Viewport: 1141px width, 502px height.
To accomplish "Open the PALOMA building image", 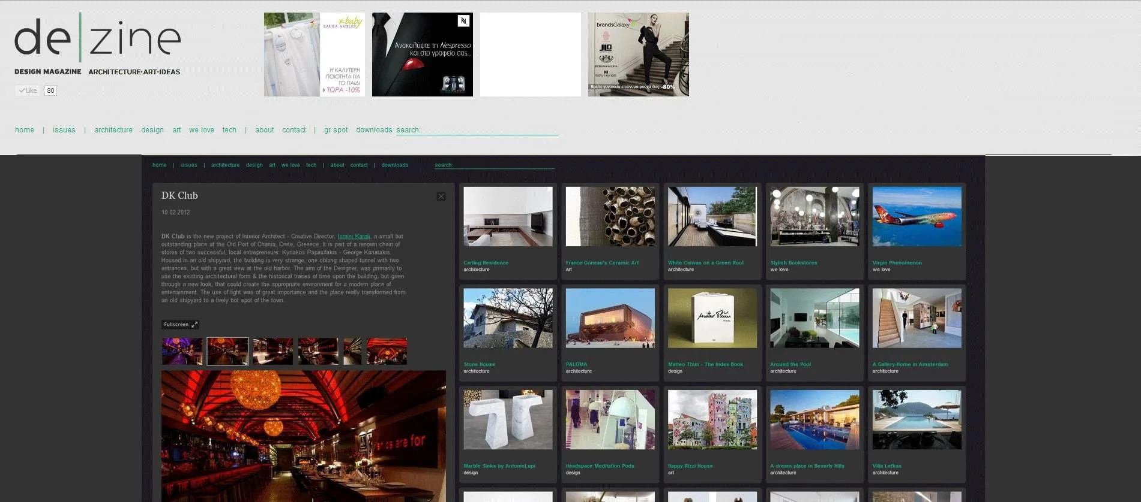I will 610,318.
